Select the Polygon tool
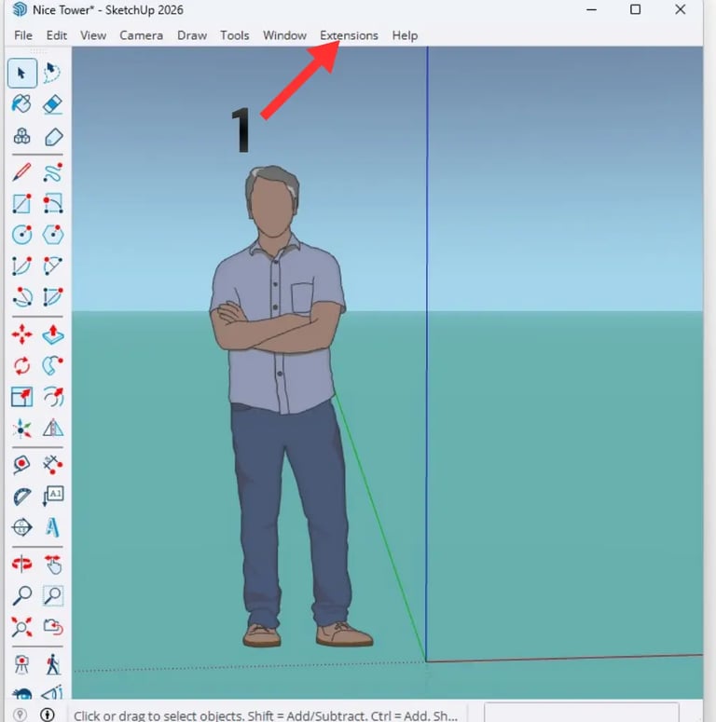Image resolution: width=716 pixels, height=722 pixels. tap(52, 235)
